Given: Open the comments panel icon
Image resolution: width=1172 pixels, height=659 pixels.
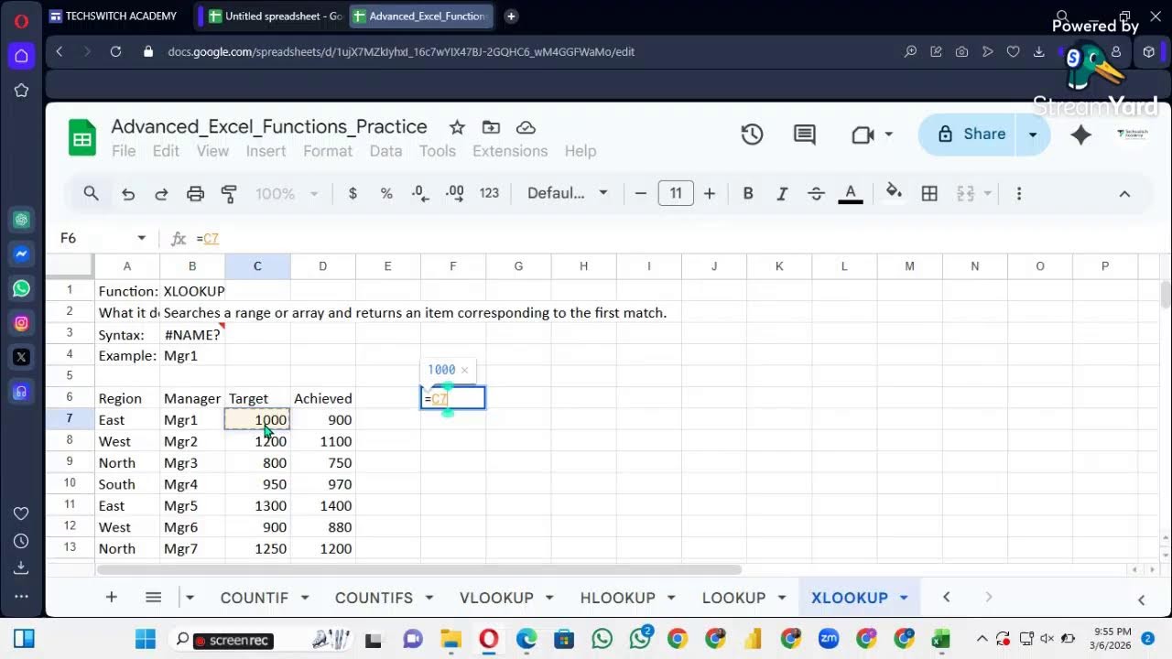Looking at the screenshot, I should tap(805, 135).
